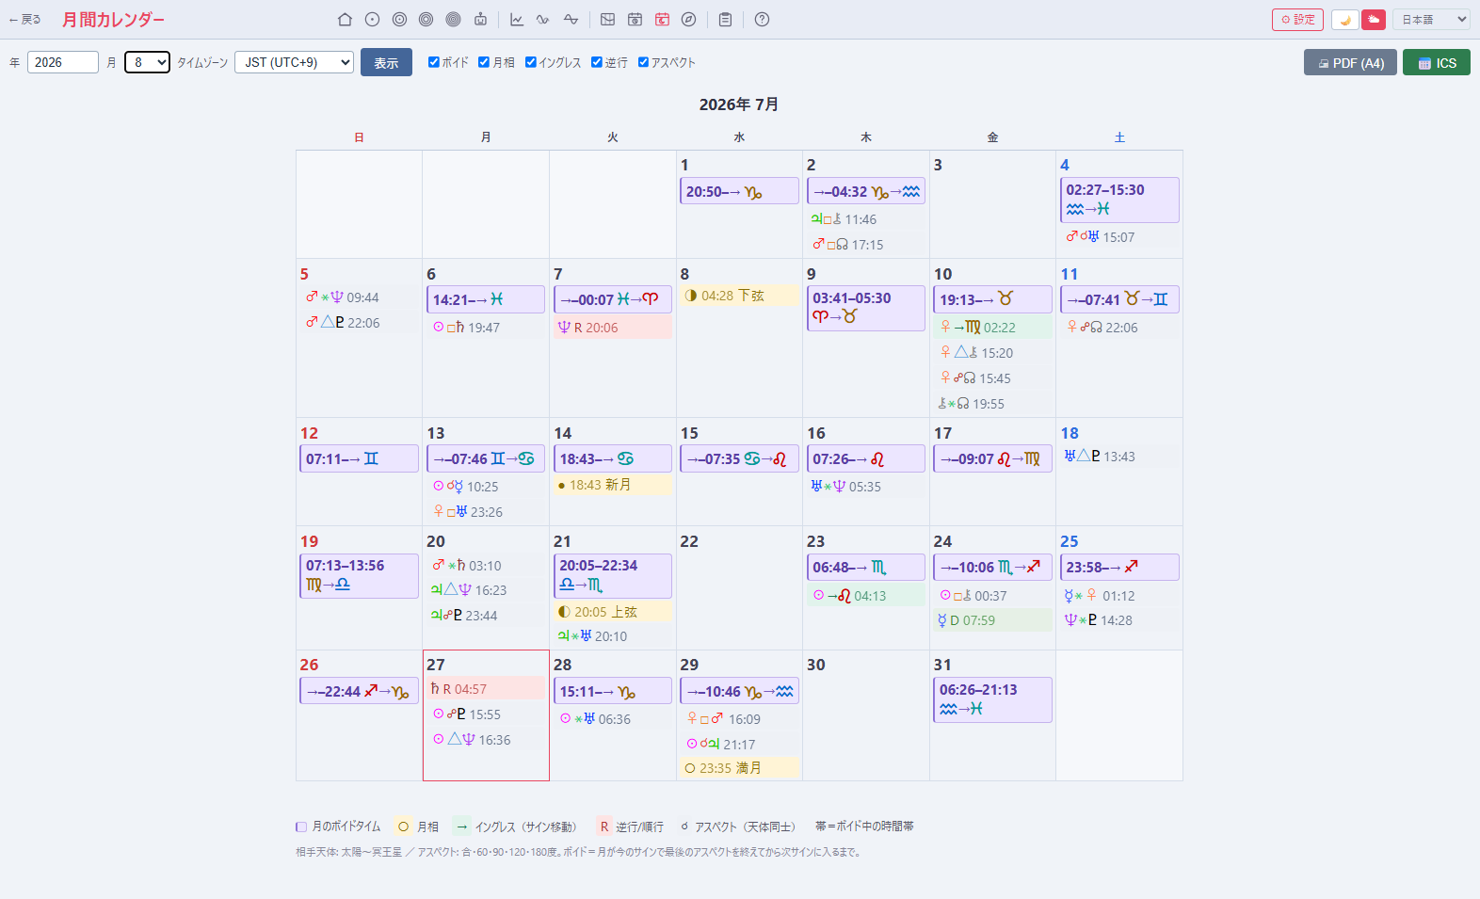Open the compass icon
Image resolution: width=1480 pixels, height=899 pixels.
[x=688, y=20]
